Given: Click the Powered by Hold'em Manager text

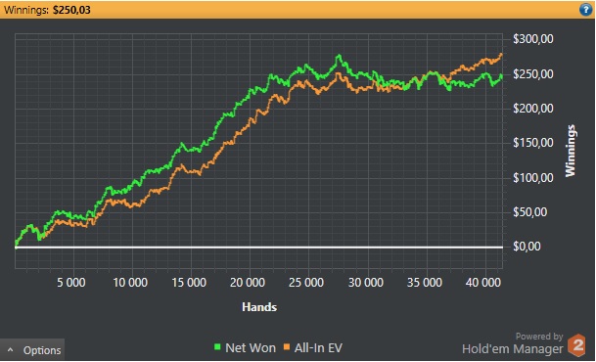Looking at the screenshot, I should click(513, 343).
